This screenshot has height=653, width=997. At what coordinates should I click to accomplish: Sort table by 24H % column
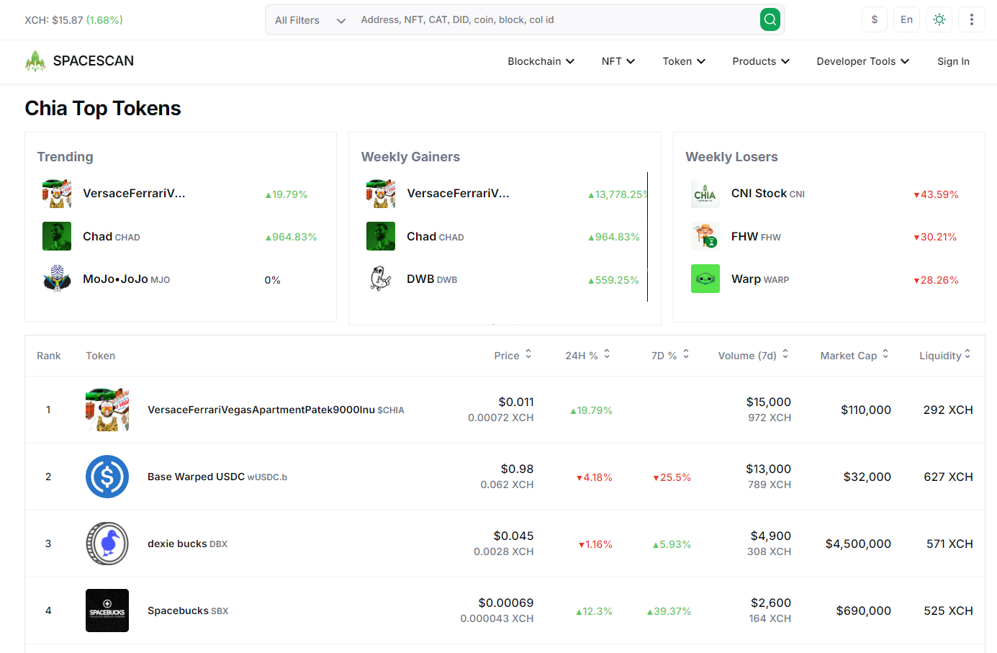(587, 355)
